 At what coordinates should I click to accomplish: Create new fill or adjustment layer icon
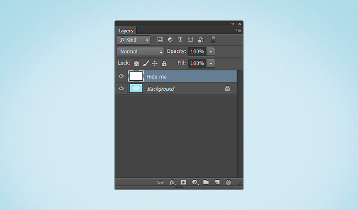[x=195, y=182]
